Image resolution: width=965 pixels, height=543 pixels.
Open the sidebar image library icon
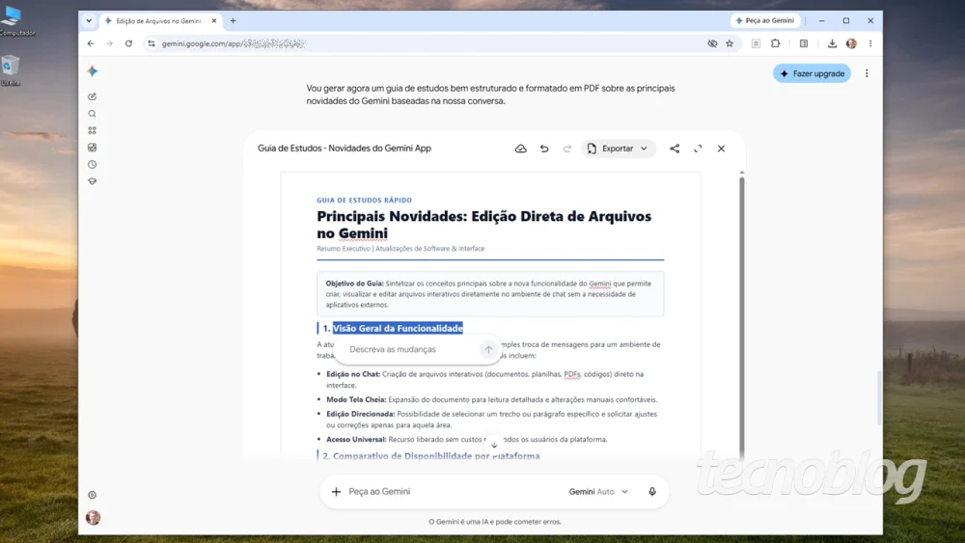click(93, 148)
